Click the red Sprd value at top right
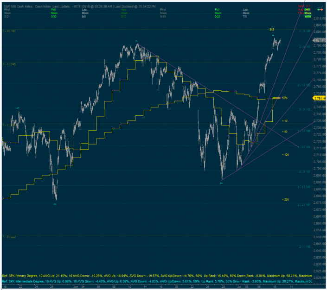This screenshot has width=327, height=290. point(304,6)
